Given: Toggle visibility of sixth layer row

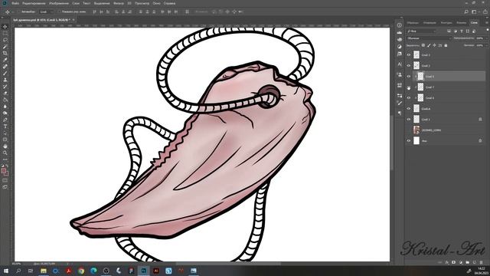Looking at the screenshot, I should 408,109.
